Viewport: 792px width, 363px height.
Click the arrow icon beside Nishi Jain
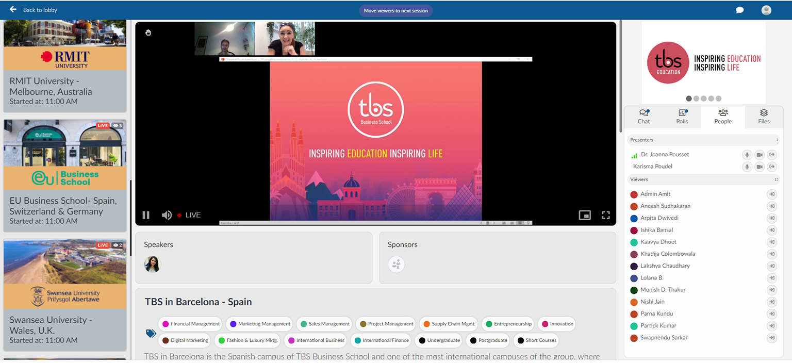click(772, 302)
